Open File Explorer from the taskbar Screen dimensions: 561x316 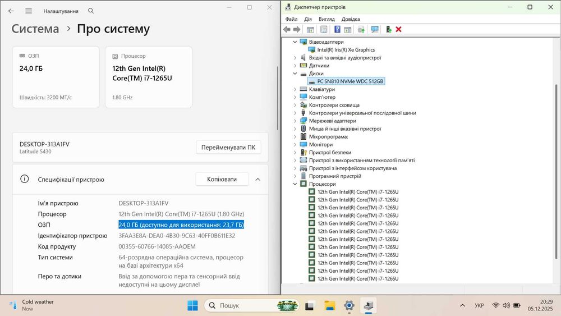click(329, 306)
